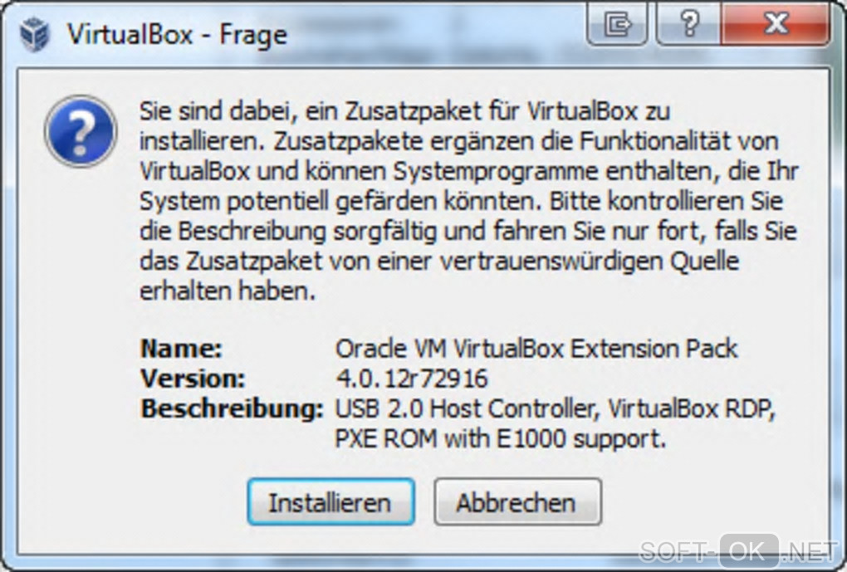Screen dimensions: 847x572
Task: Click the copy-message icon button in title bar
Action: click(617, 24)
